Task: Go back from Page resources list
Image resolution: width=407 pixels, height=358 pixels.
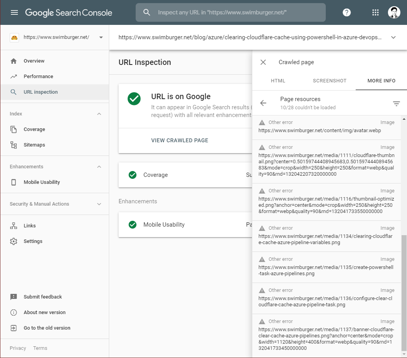Action: (263, 103)
